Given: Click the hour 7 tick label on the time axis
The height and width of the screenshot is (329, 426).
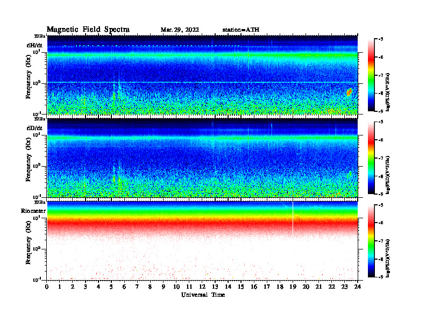Looking at the screenshot, I should [137, 287].
